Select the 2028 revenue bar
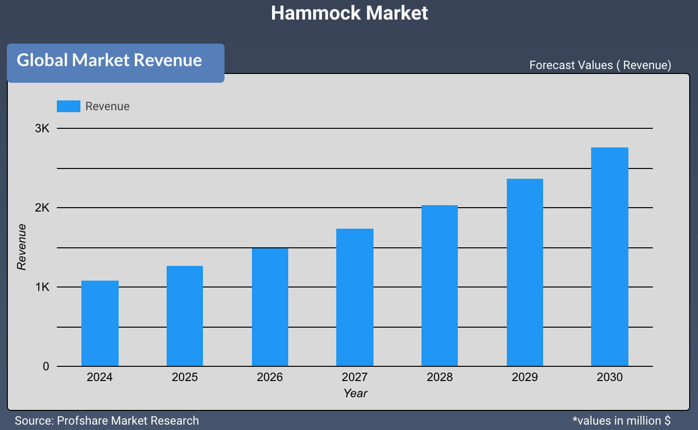 [440, 286]
